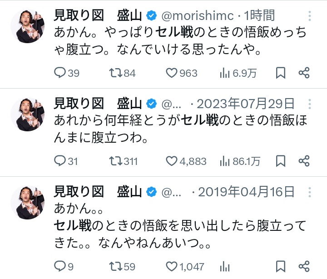The height and width of the screenshot is (279, 327).
Task: Open more options menu on first tweet
Action: 310,16
